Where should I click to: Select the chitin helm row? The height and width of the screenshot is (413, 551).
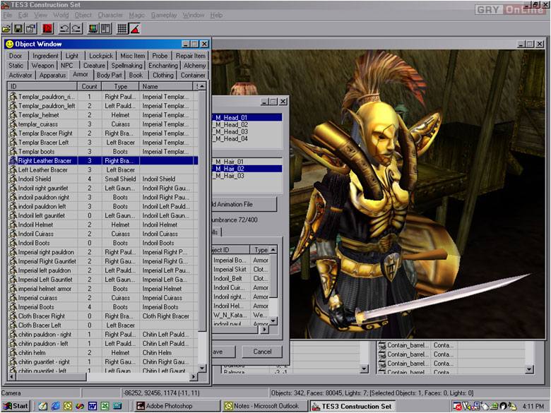coord(103,352)
